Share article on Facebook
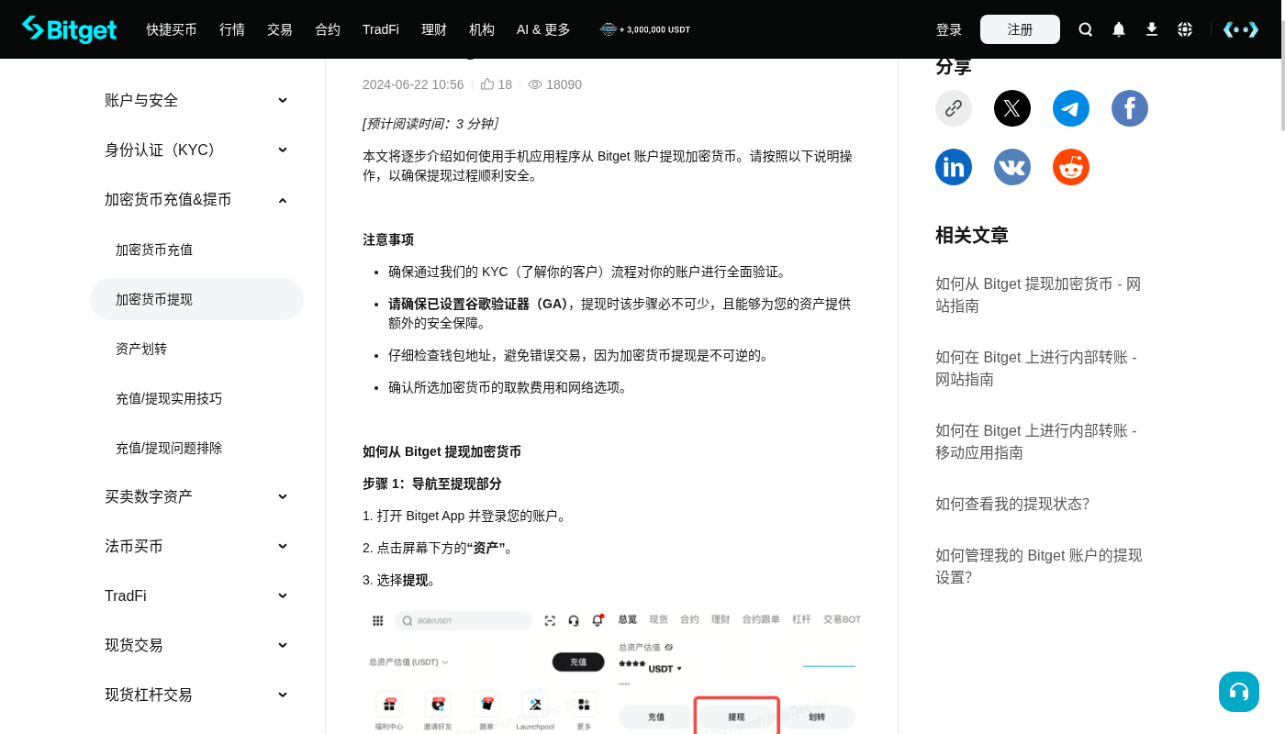This screenshot has width=1285, height=734. (x=1130, y=108)
